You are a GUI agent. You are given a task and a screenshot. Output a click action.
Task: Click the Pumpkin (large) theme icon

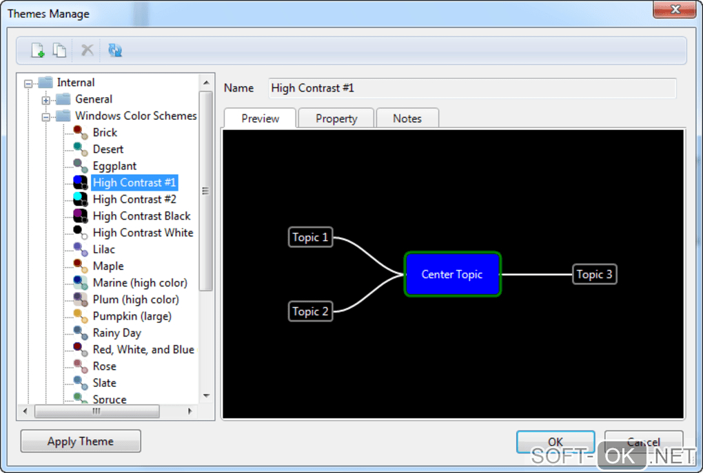click(81, 316)
